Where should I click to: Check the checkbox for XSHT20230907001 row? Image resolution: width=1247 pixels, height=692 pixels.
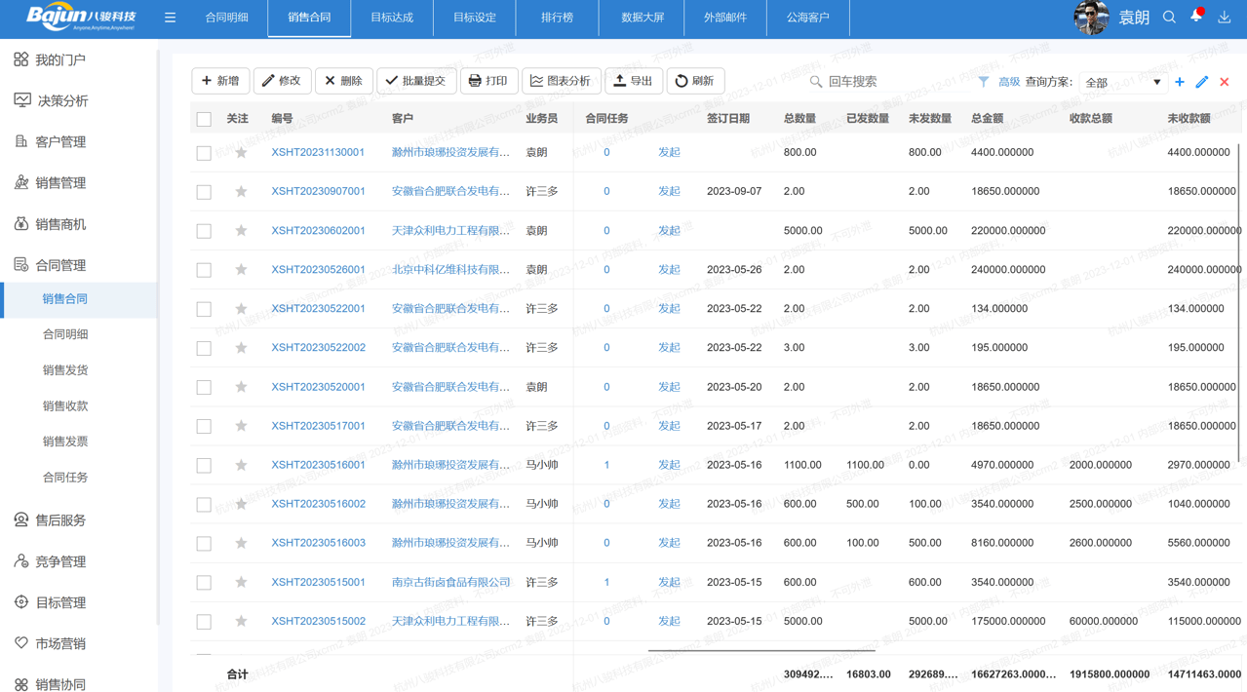pos(204,191)
